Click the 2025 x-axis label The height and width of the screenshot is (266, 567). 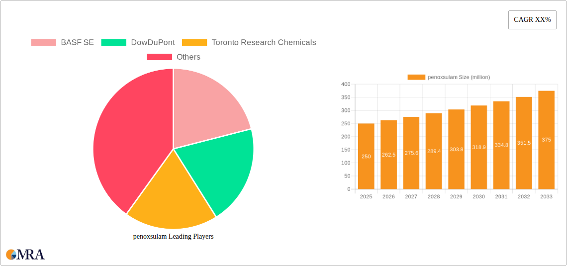[x=366, y=197]
